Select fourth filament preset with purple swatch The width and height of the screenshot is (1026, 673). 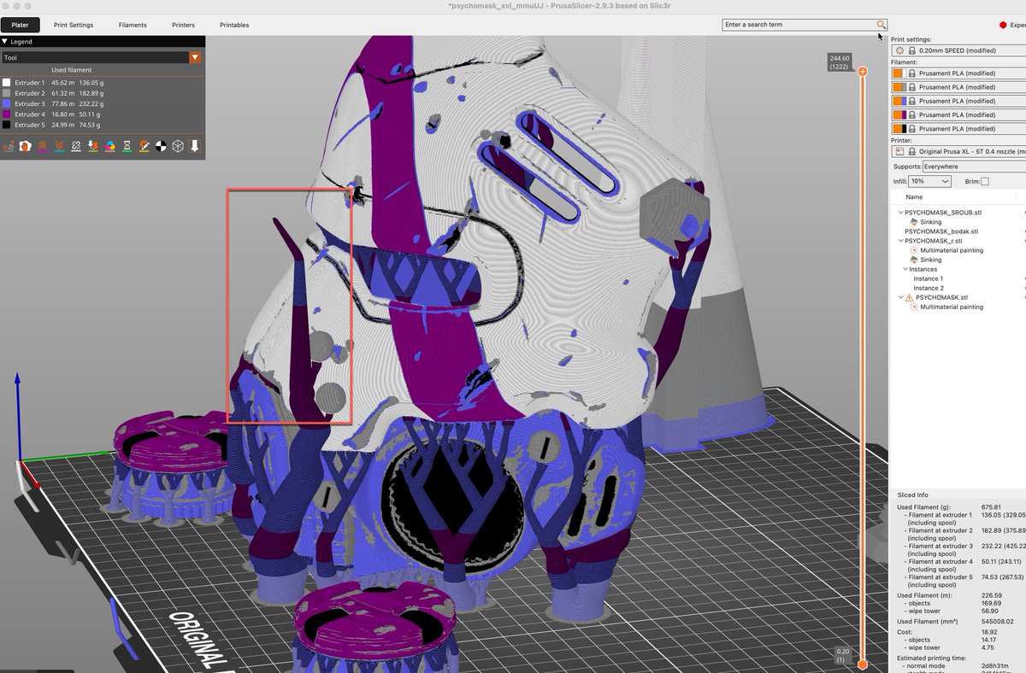tap(958, 114)
